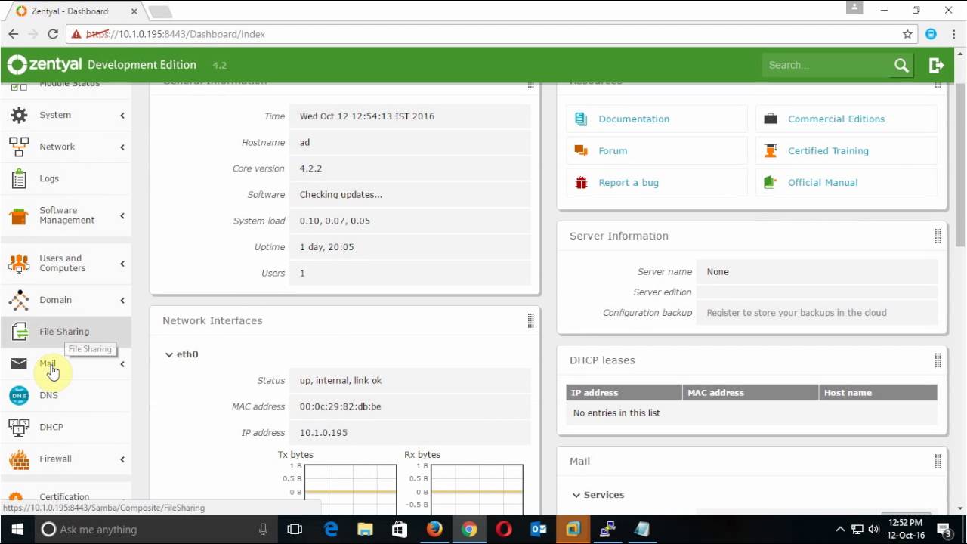Image resolution: width=967 pixels, height=544 pixels.
Task: Grab the Mail widget drag handle
Action: (938, 461)
